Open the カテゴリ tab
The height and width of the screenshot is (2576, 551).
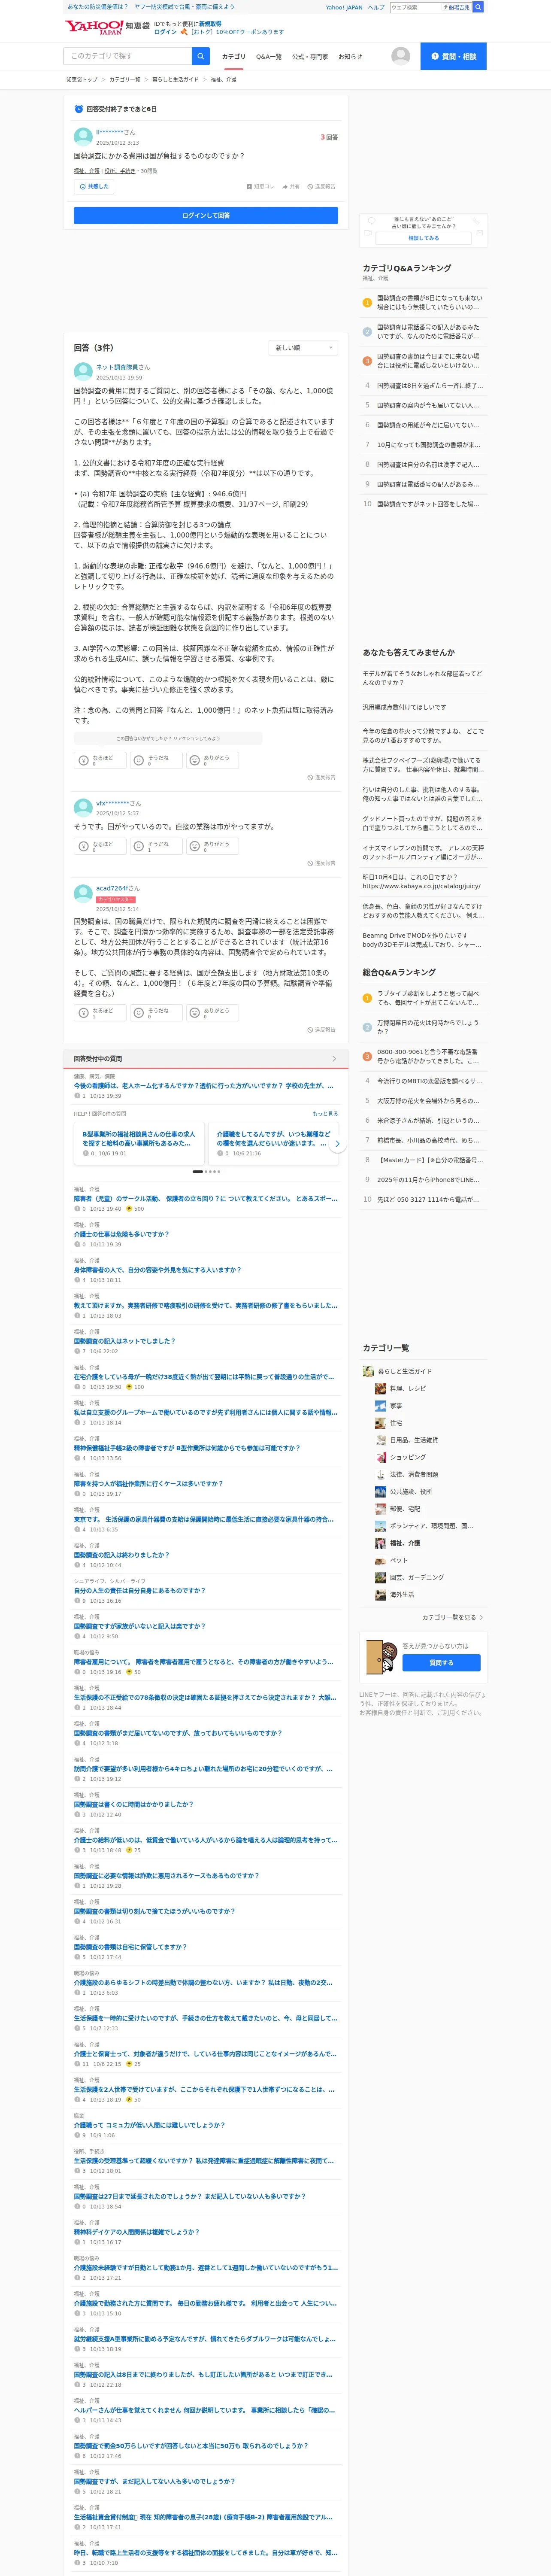(x=233, y=57)
